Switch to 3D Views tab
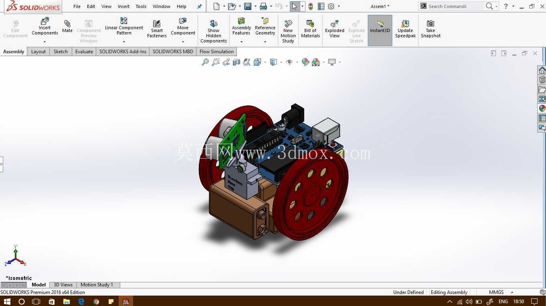The height and width of the screenshot is (306, 546). click(63, 285)
